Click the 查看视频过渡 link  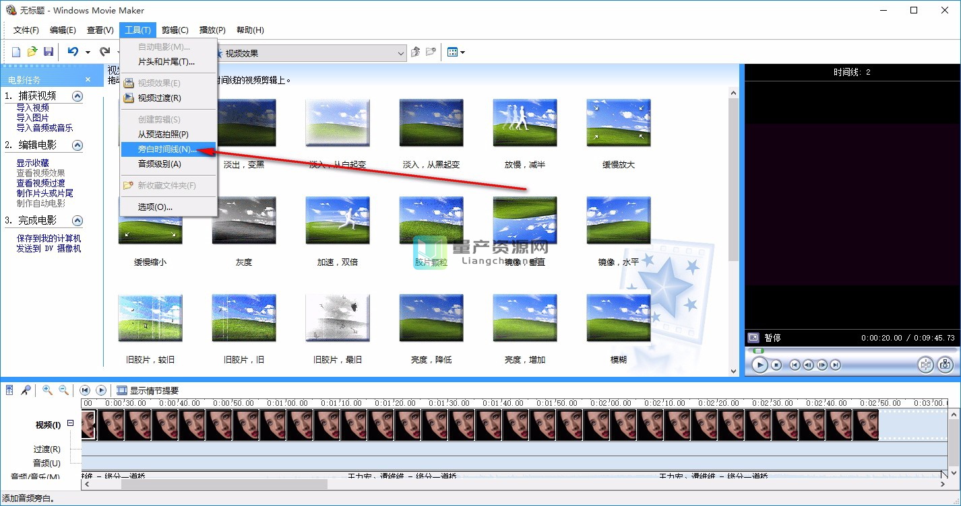click(41, 183)
